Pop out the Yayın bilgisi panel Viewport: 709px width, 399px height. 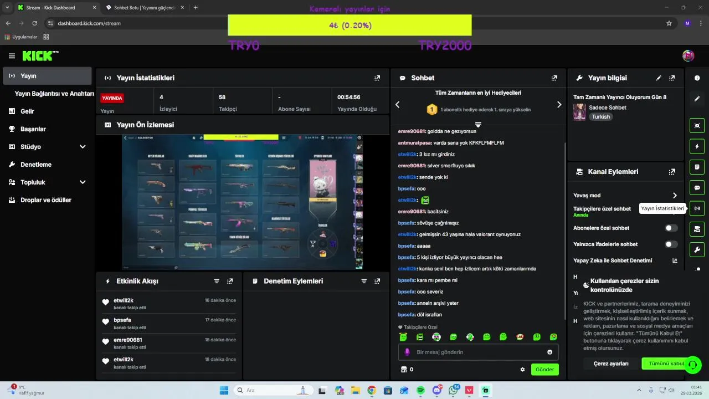click(x=672, y=78)
